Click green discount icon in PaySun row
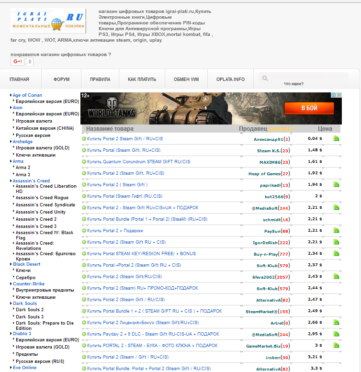The height and width of the screenshot is (372, 361). [336, 230]
